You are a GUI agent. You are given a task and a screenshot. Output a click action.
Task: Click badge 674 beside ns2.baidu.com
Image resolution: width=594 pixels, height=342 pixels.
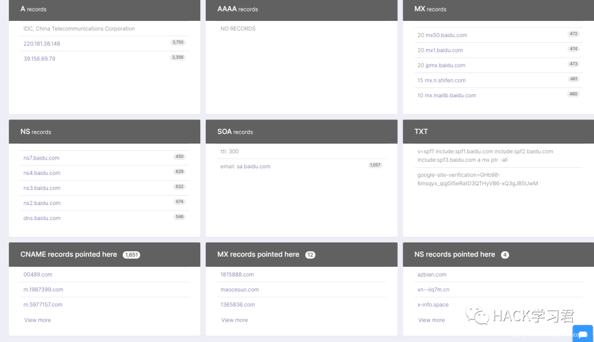pyautogui.click(x=179, y=202)
